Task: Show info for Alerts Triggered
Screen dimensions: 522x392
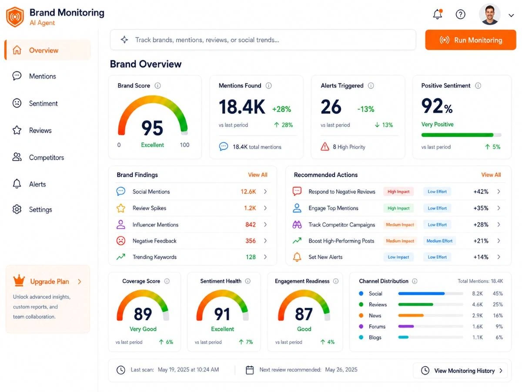Action: click(371, 86)
